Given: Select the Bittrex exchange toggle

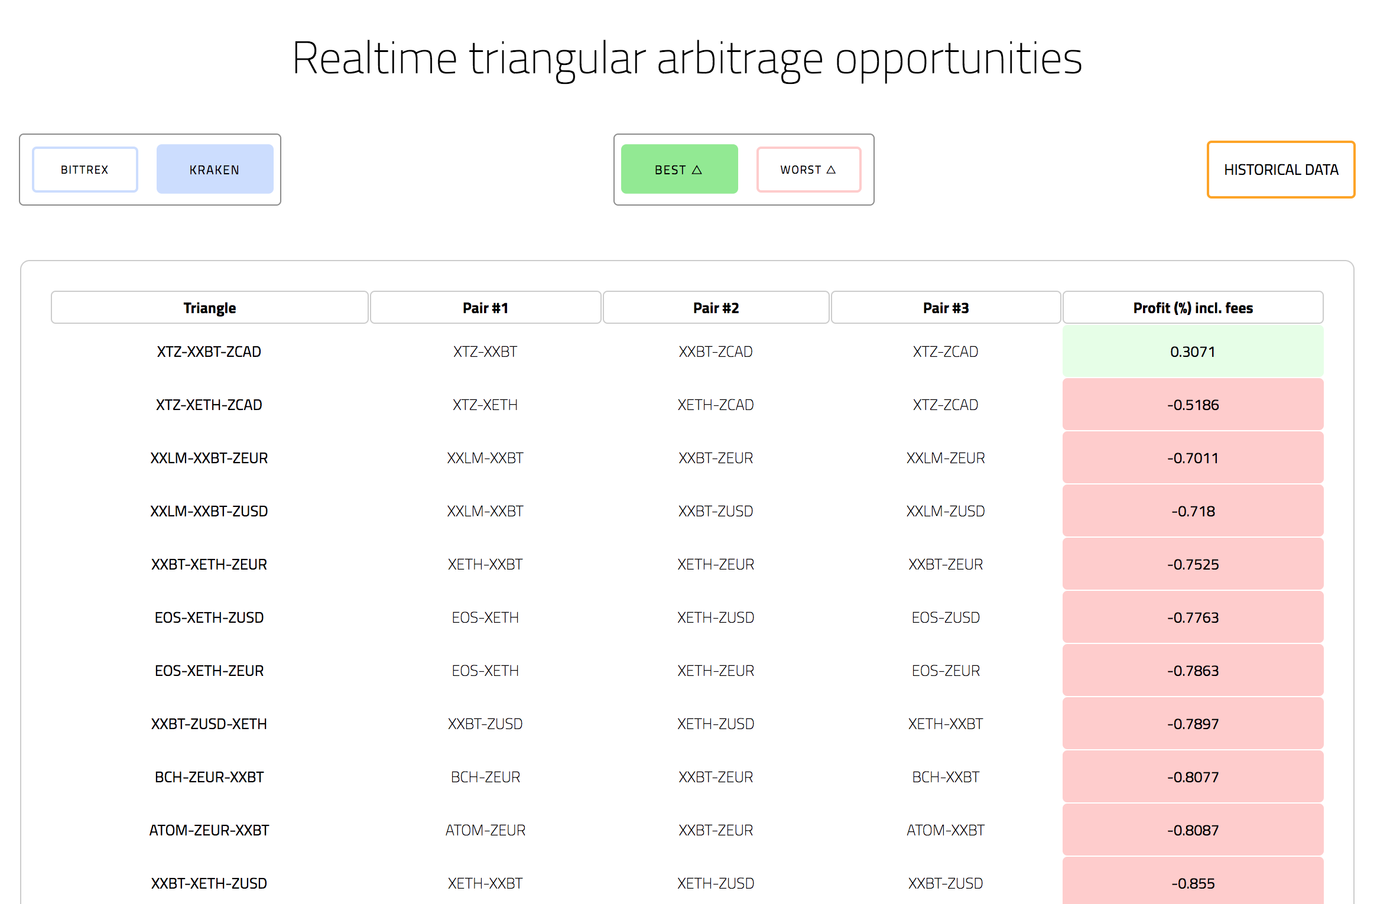Looking at the screenshot, I should tap(85, 170).
